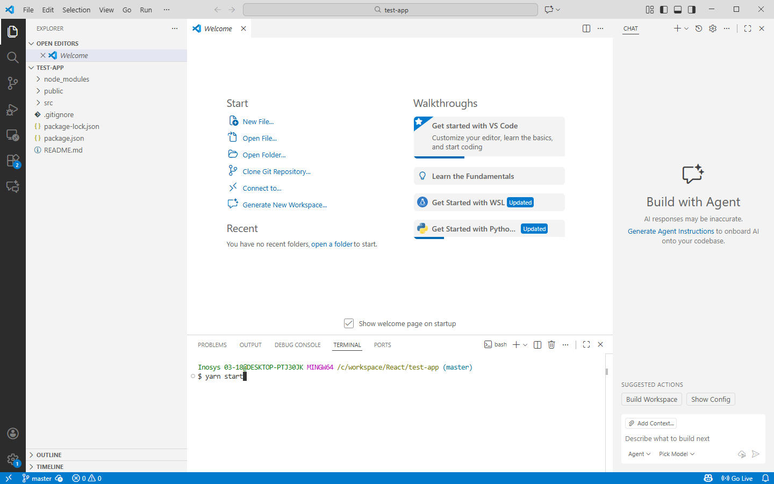Open the File menu
774x484 pixels.
click(x=28, y=10)
